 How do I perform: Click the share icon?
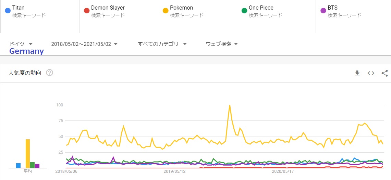click(x=384, y=73)
